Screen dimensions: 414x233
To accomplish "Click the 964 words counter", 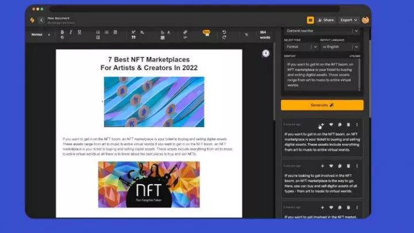I will click(265, 35).
